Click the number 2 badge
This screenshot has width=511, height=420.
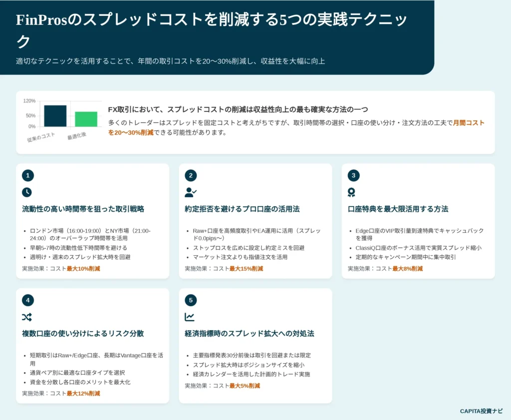(x=191, y=175)
